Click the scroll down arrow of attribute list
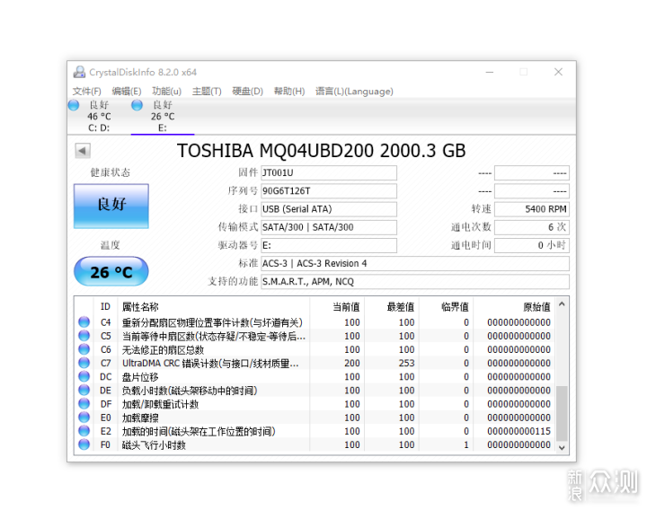Screen dimensions: 647x510 point(562,447)
